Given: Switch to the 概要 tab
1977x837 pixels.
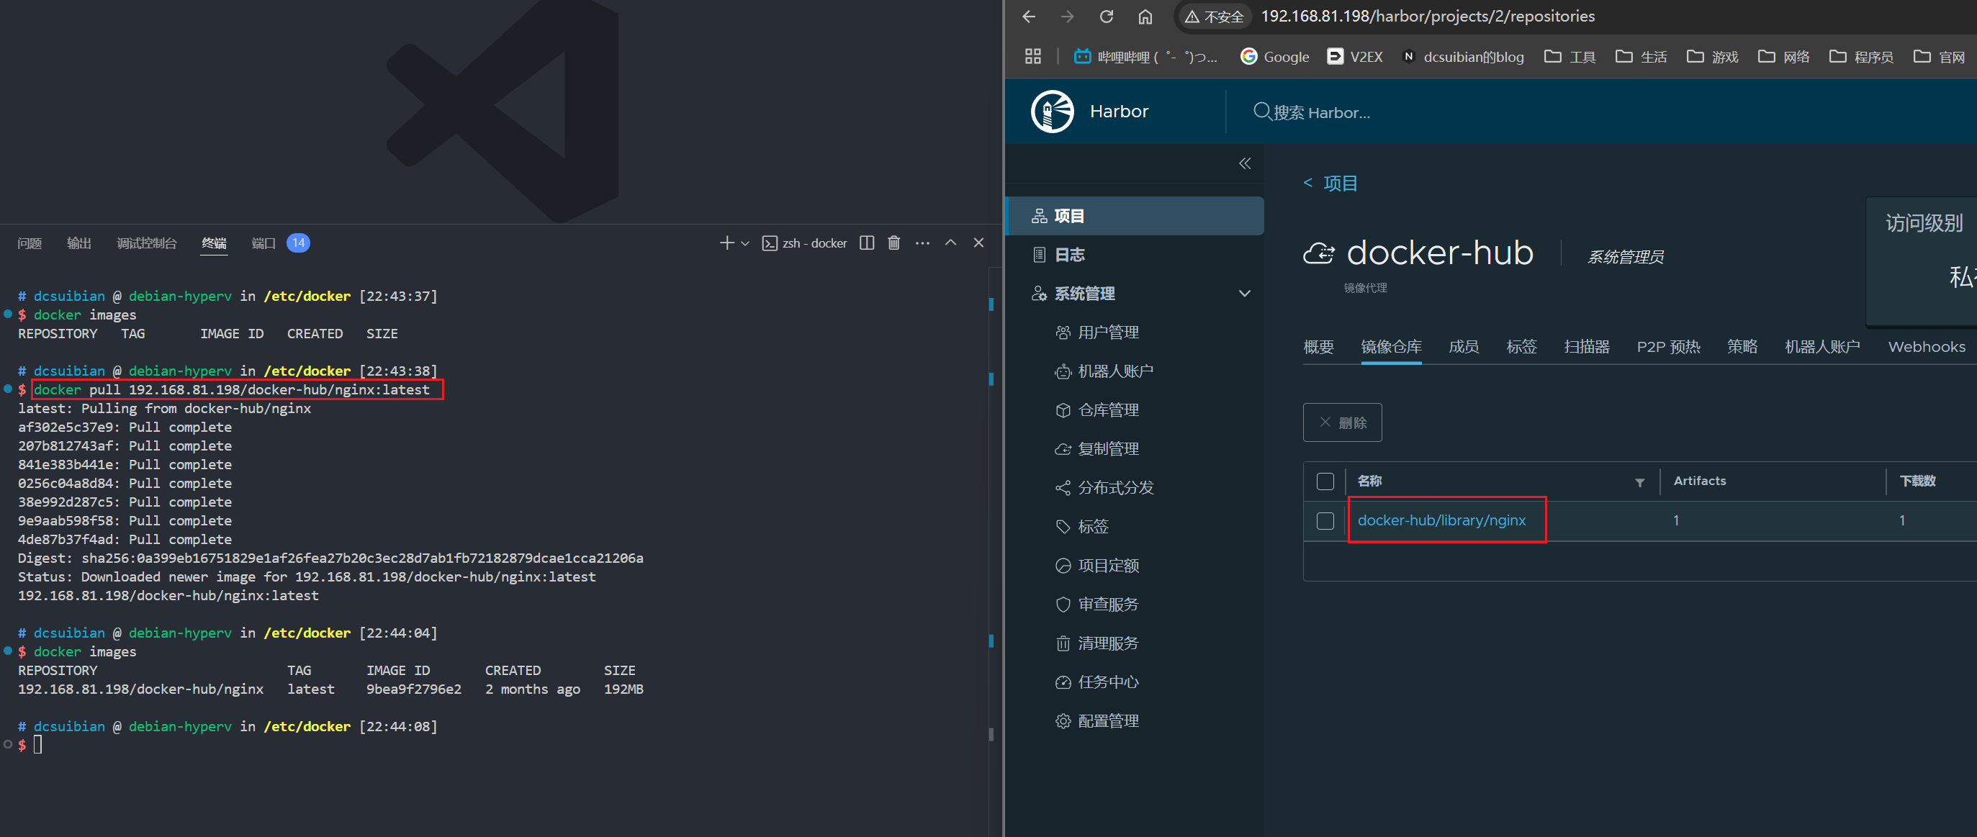Looking at the screenshot, I should pyautogui.click(x=1318, y=347).
